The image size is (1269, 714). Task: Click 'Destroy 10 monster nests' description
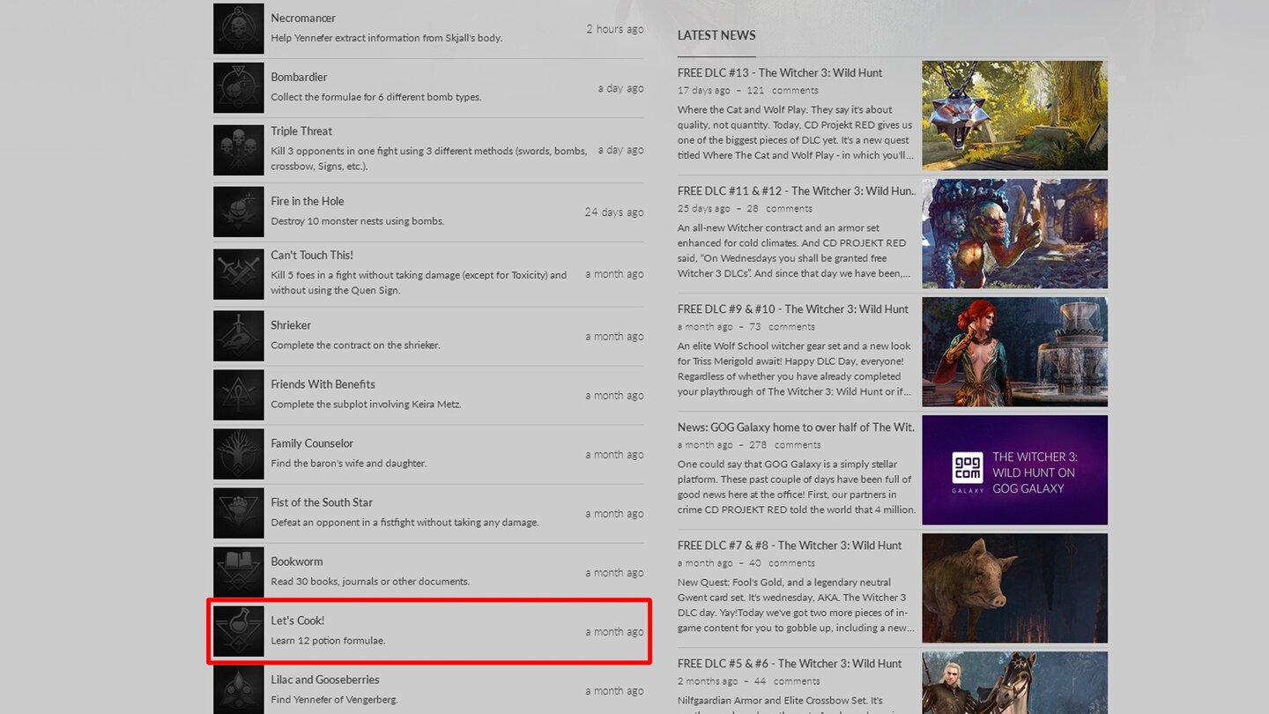tap(357, 221)
